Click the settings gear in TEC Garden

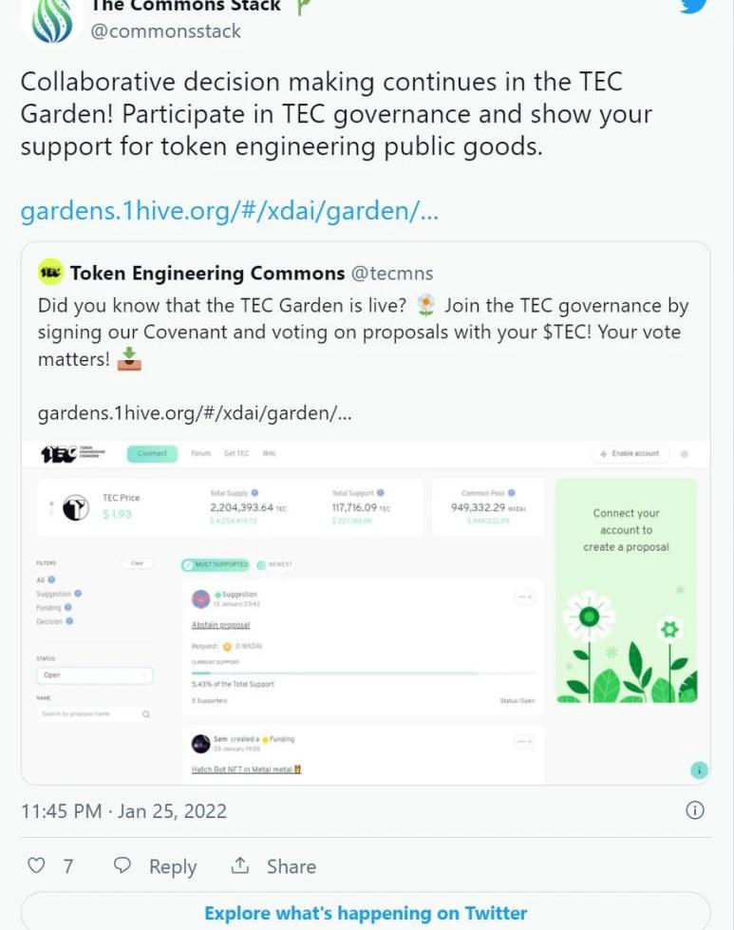[x=685, y=454]
